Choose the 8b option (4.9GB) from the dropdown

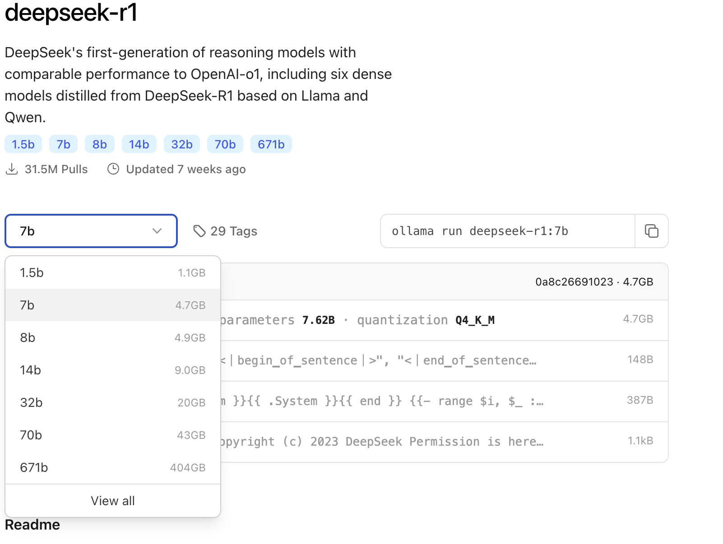point(113,337)
